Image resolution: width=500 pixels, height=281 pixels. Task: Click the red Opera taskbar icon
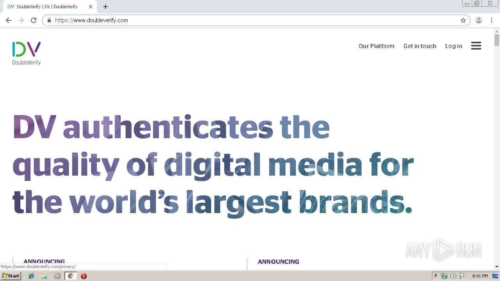pyautogui.click(x=84, y=276)
